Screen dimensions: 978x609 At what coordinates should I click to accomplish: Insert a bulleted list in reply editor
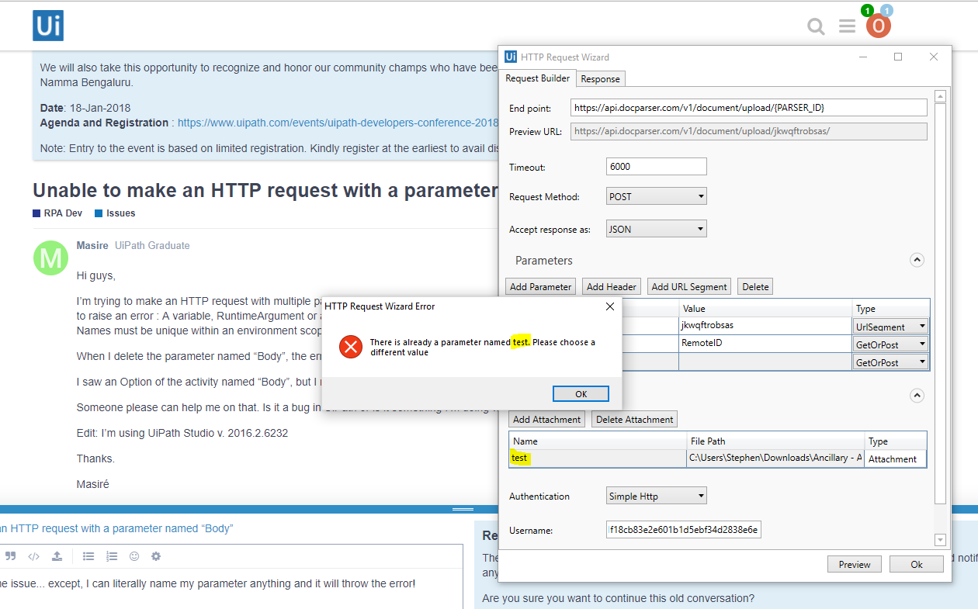(88, 556)
